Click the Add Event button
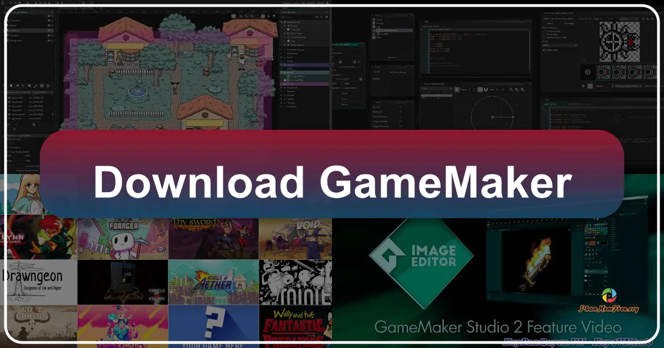The image size is (664, 348). (392, 57)
